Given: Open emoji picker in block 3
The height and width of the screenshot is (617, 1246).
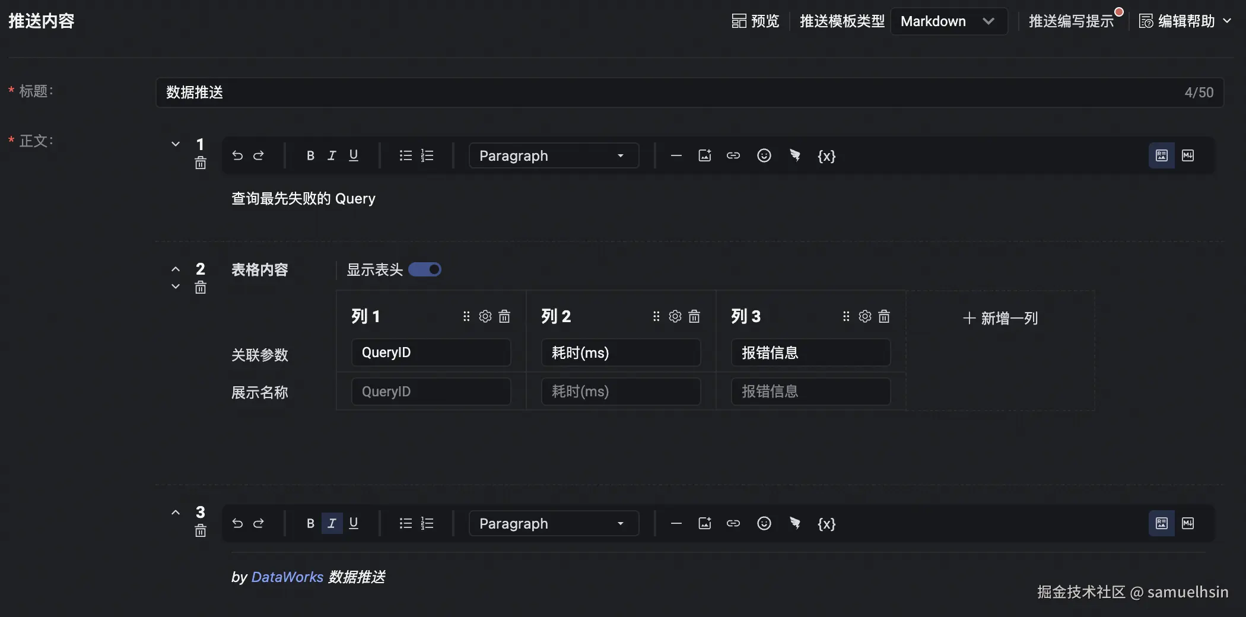Looking at the screenshot, I should pyautogui.click(x=764, y=523).
